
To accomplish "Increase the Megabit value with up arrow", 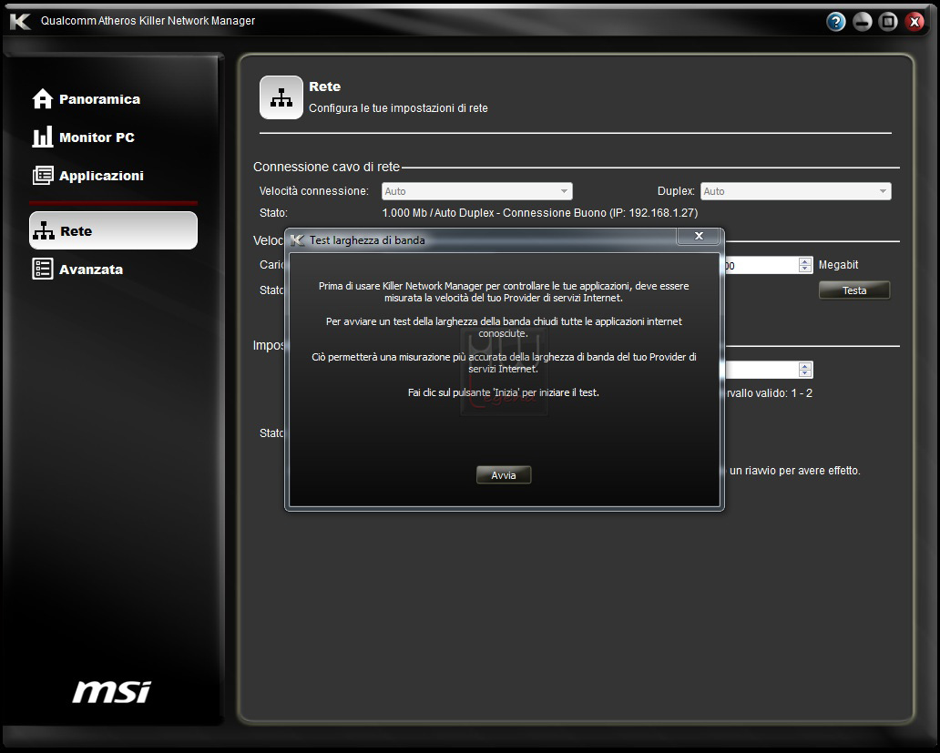I will pyautogui.click(x=805, y=261).
